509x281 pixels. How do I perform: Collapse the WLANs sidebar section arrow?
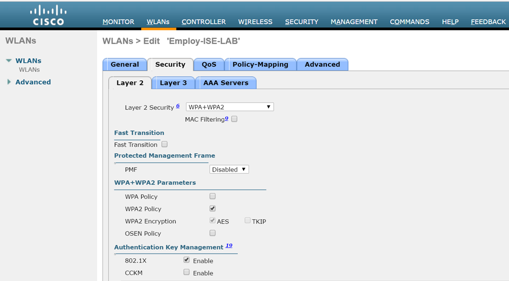pyautogui.click(x=9, y=60)
